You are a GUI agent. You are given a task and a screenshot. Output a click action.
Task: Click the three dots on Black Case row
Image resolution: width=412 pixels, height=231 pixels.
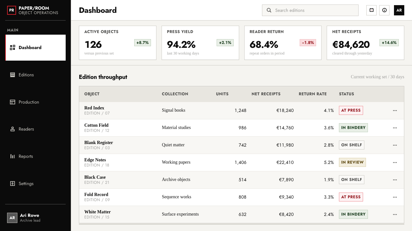(395, 180)
